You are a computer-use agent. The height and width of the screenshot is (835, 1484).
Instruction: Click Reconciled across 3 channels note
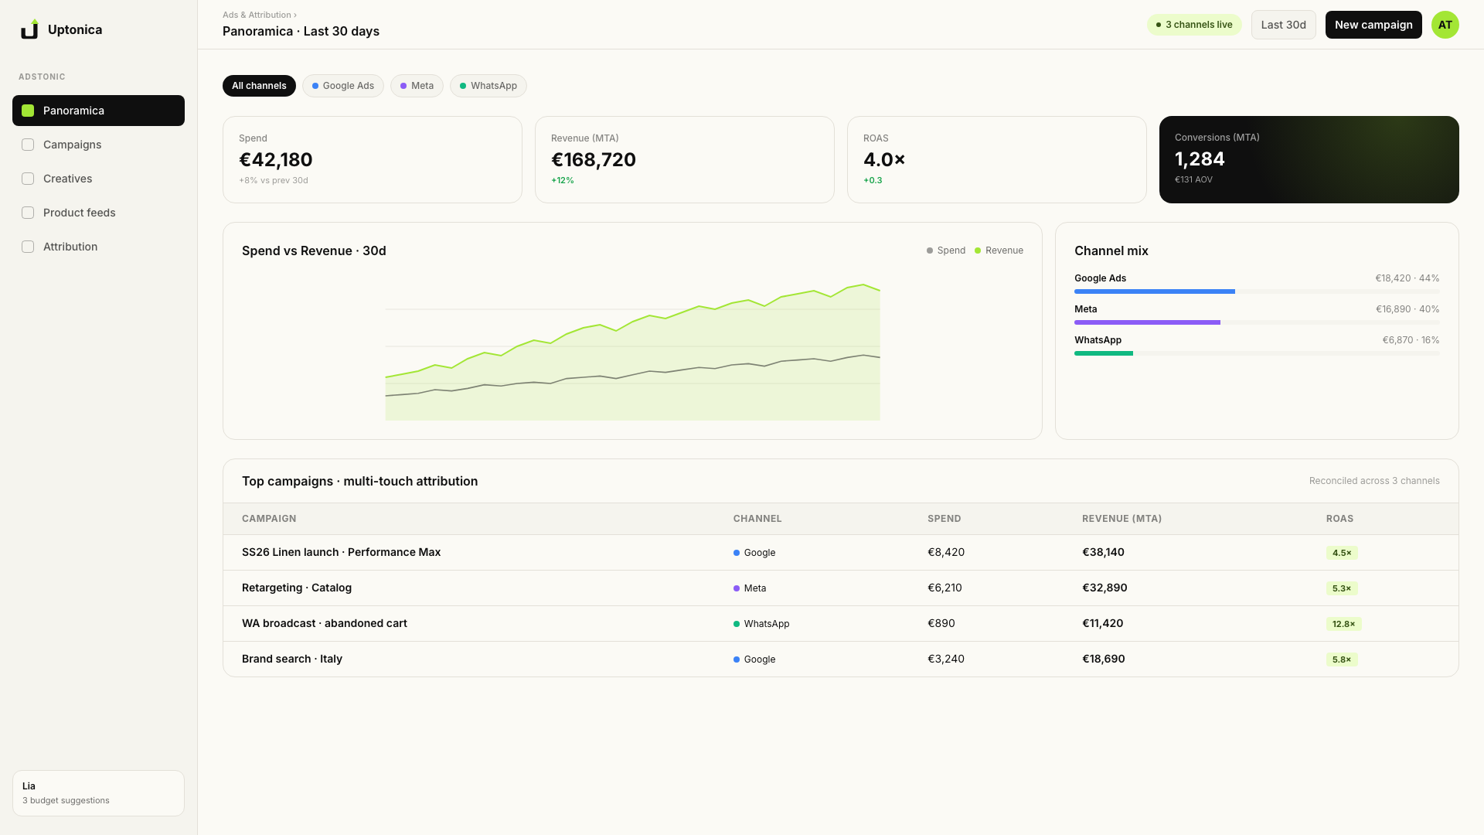(x=1374, y=481)
